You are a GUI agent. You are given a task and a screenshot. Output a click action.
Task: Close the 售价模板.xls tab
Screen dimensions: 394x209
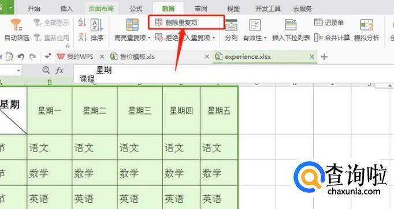pos(207,57)
